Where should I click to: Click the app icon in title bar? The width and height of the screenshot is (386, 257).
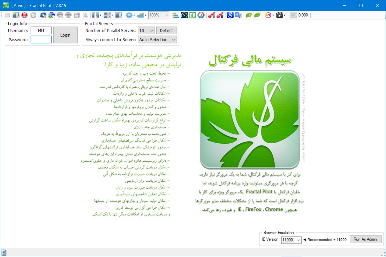point(6,5)
